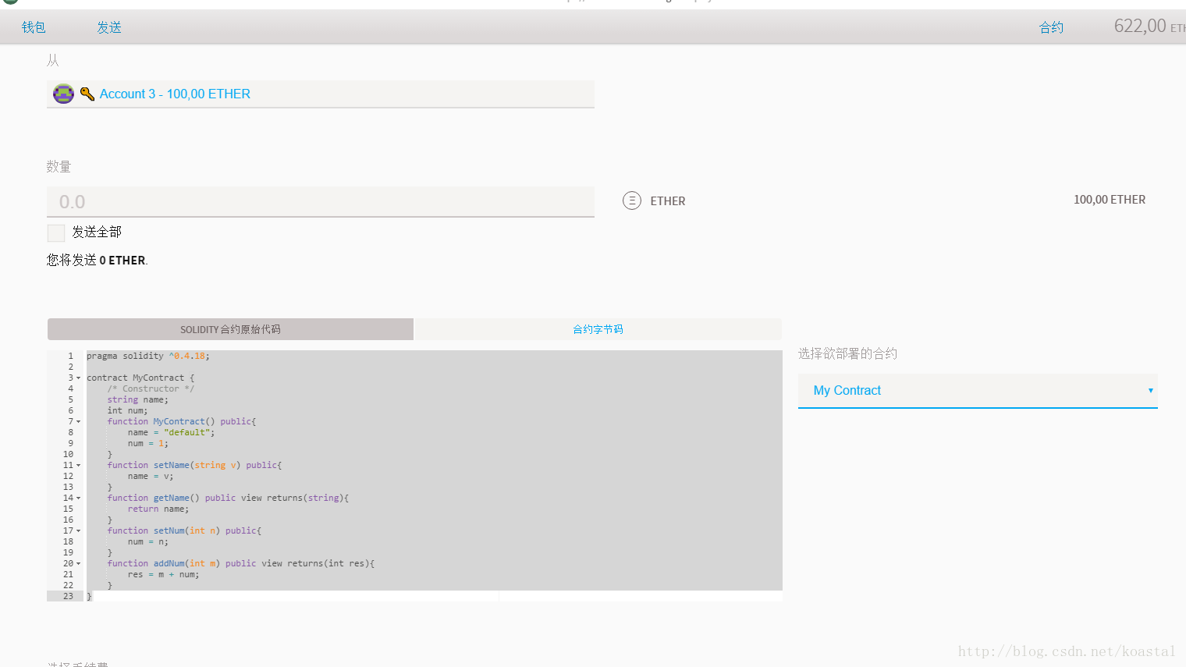This screenshot has width=1186, height=667.
Task: Click the name = "default"; code line
Action: tap(171, 432)
